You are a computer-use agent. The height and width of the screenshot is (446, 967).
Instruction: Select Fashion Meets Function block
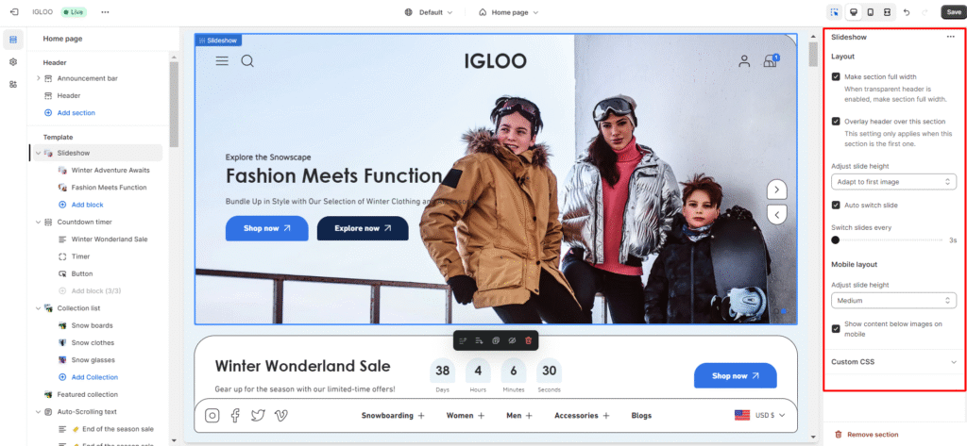click(109, 188)
